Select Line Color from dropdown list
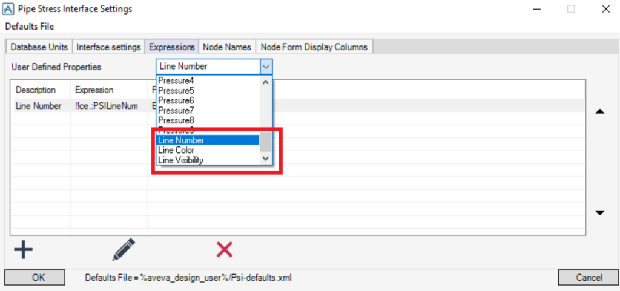620x291 pixels. (x=176, y=150)
